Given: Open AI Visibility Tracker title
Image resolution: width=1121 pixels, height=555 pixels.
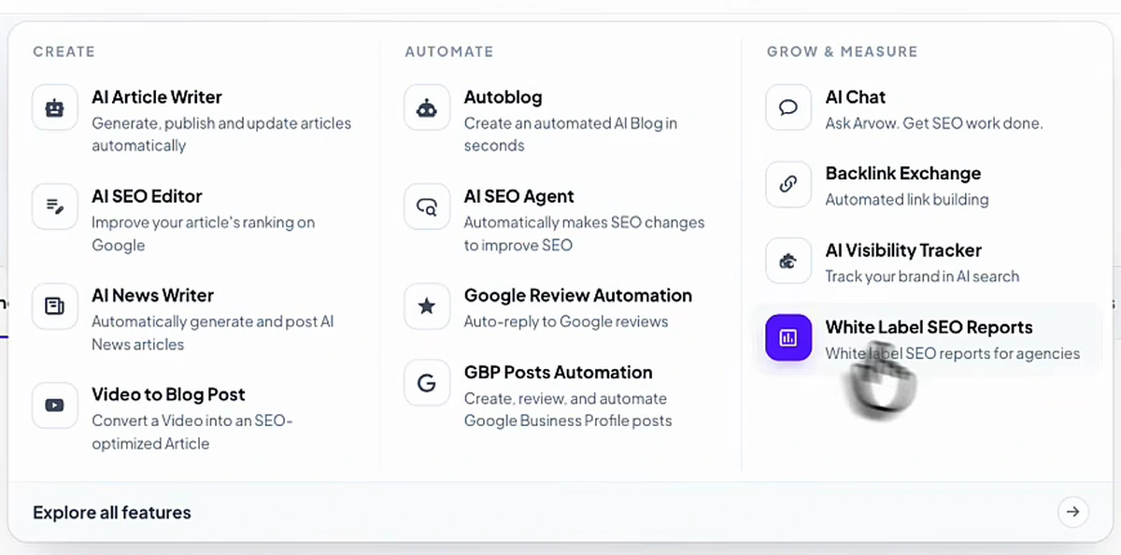Looking at the screenshot, I should point(903,250).
